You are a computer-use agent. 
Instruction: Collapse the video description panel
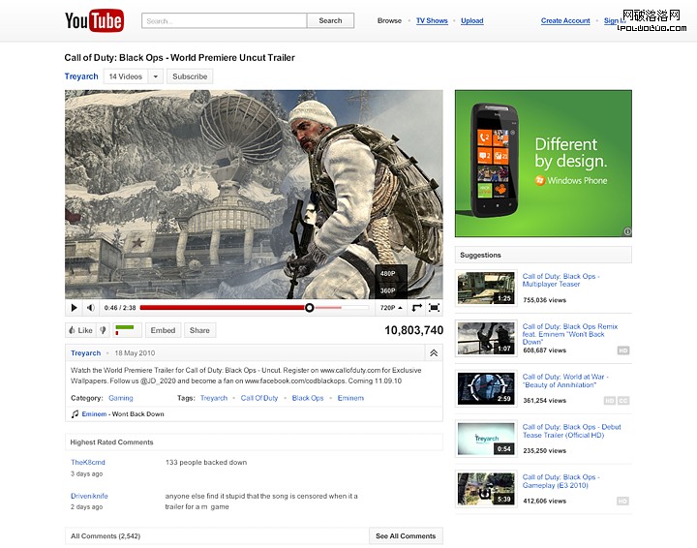tap(433, 353)
